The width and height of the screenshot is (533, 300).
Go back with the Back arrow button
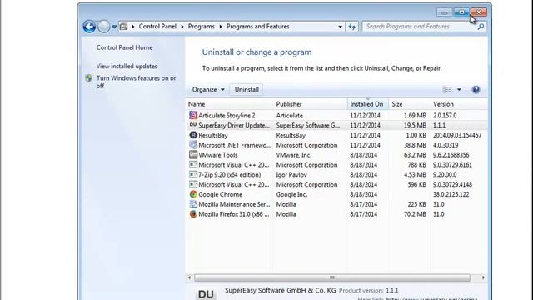click(x=89, y=27)
